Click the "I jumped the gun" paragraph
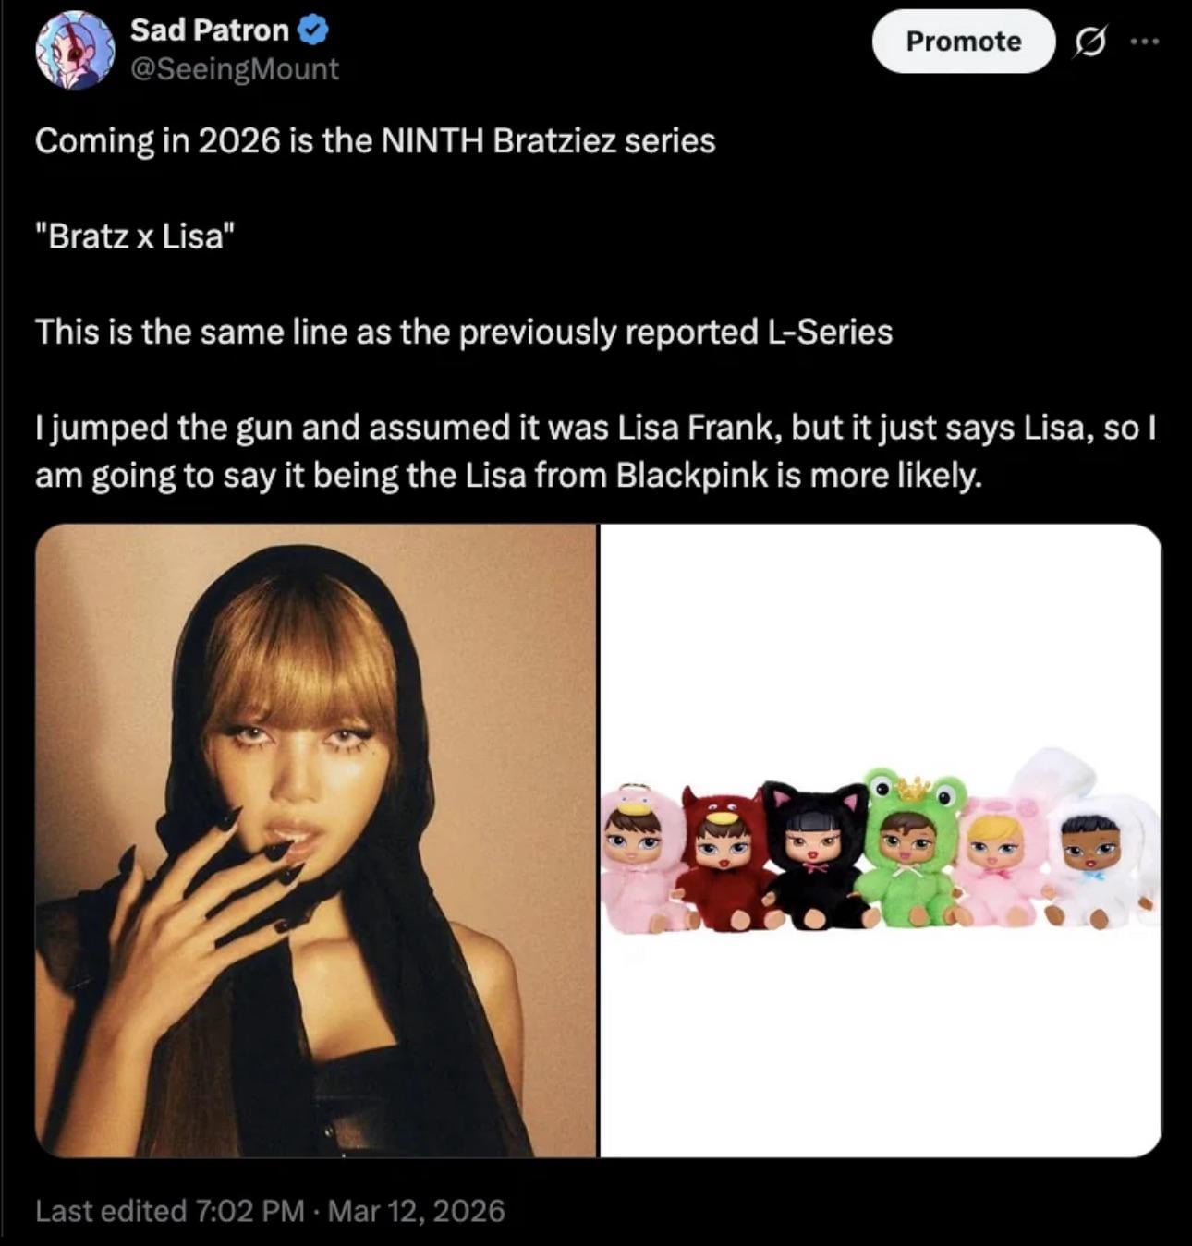Screen dimensions: 1192x1246 (595, 452)
